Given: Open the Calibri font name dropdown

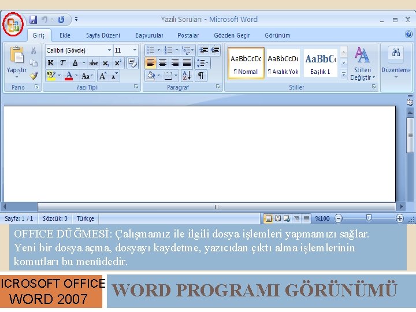Looking at the screenshot, I should tap(109, 50).
